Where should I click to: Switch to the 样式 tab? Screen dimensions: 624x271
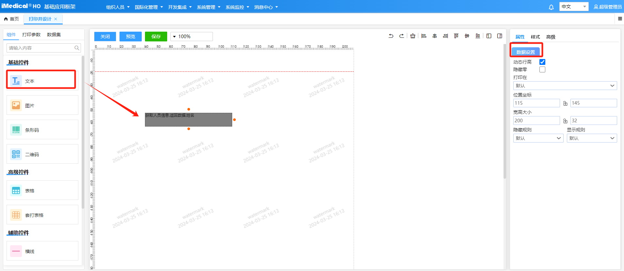point(535,37)
